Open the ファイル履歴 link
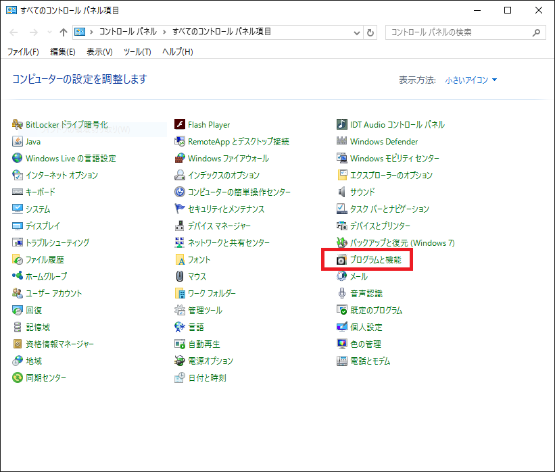Image resolution: width=555 pixels, height=472 pixels. [45, 260]
